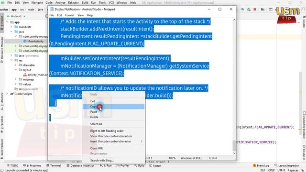Click the Notepad scroll up arrow
This screenshot has height=172, width=306.
[234, 20]
